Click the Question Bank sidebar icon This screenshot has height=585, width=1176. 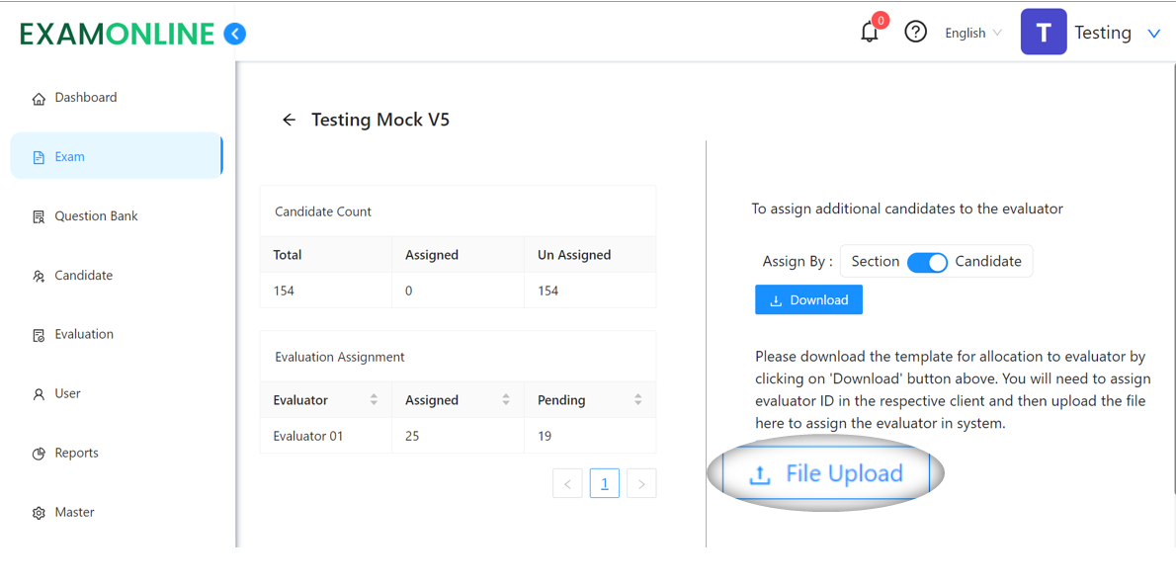[x=39, y=216]
